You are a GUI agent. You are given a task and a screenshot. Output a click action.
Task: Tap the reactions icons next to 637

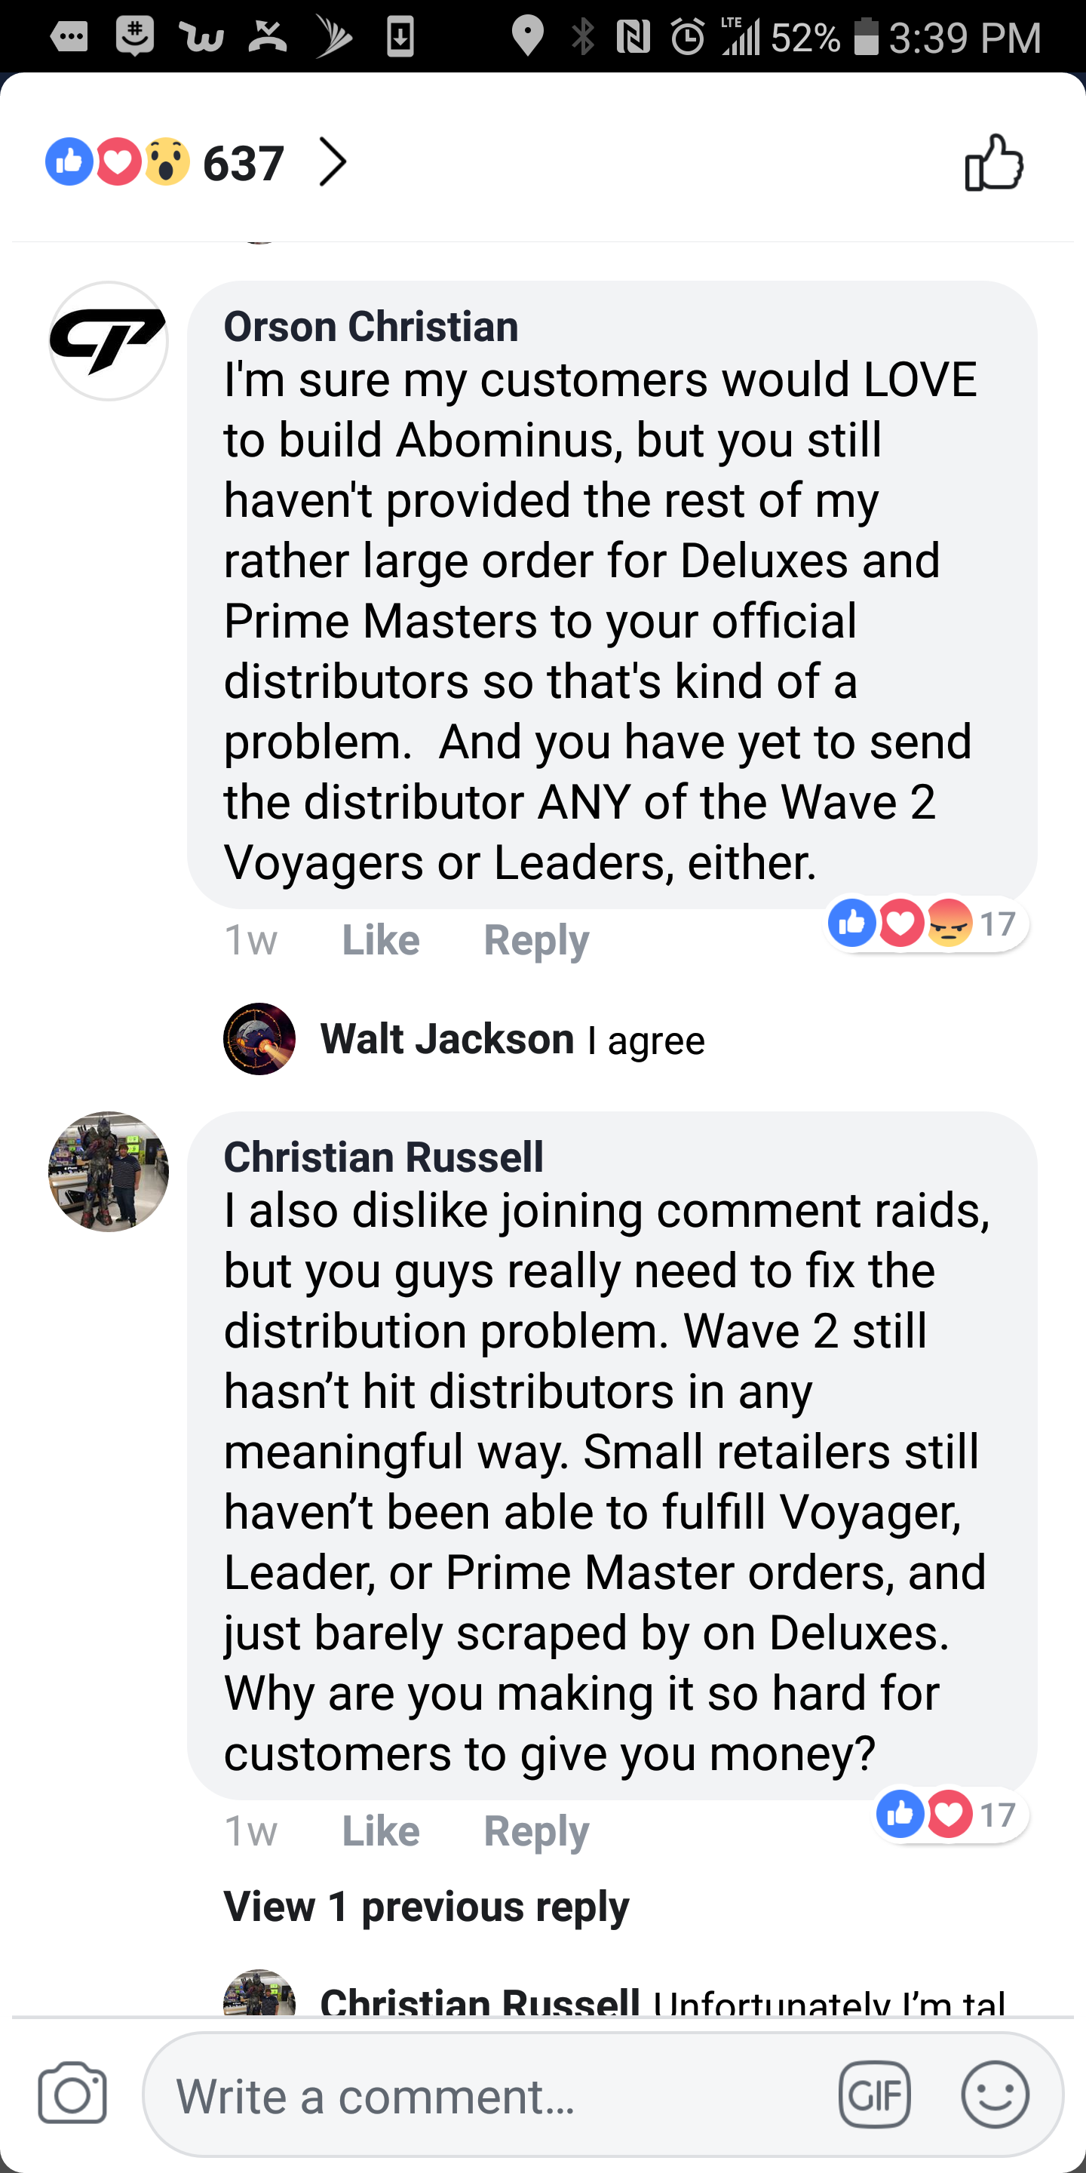[117, 161]
